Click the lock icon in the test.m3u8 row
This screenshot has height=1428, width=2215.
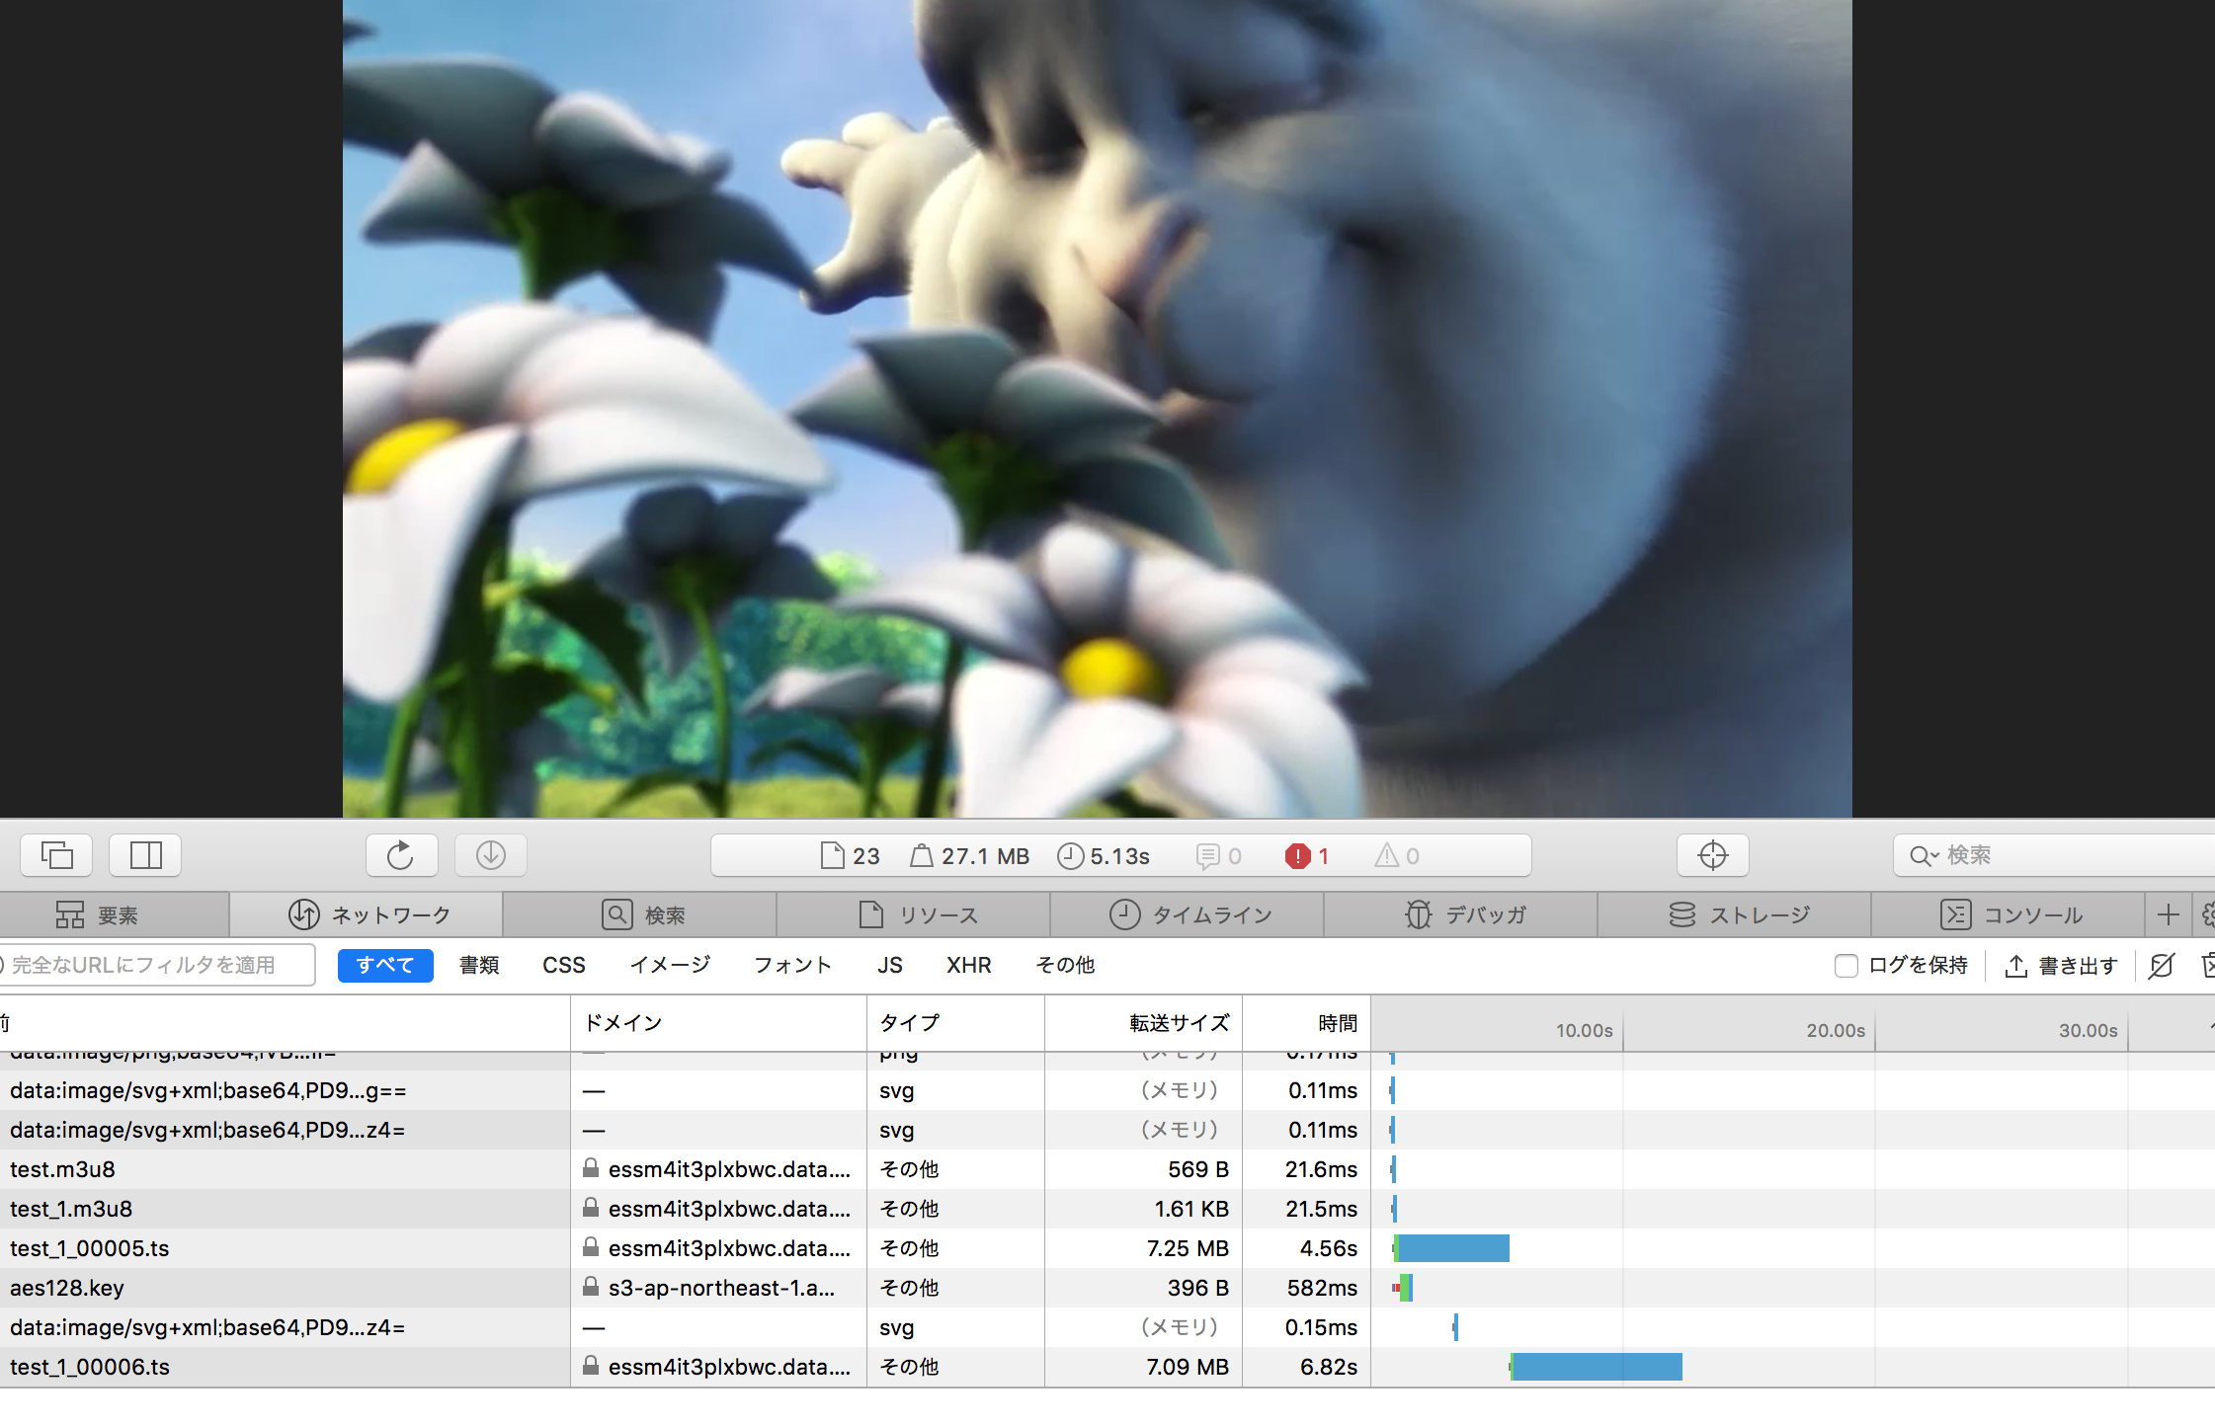591,1168
